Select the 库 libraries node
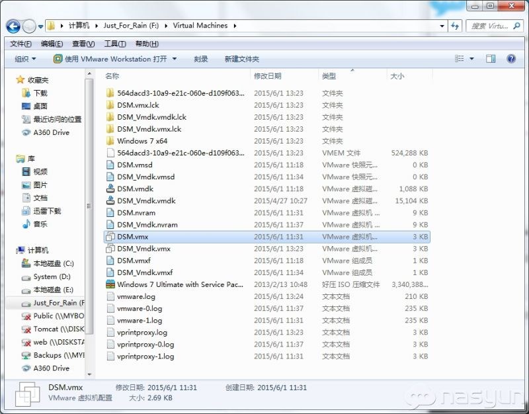The height and width of the screenshot is (414, 529). coord(31,159)
